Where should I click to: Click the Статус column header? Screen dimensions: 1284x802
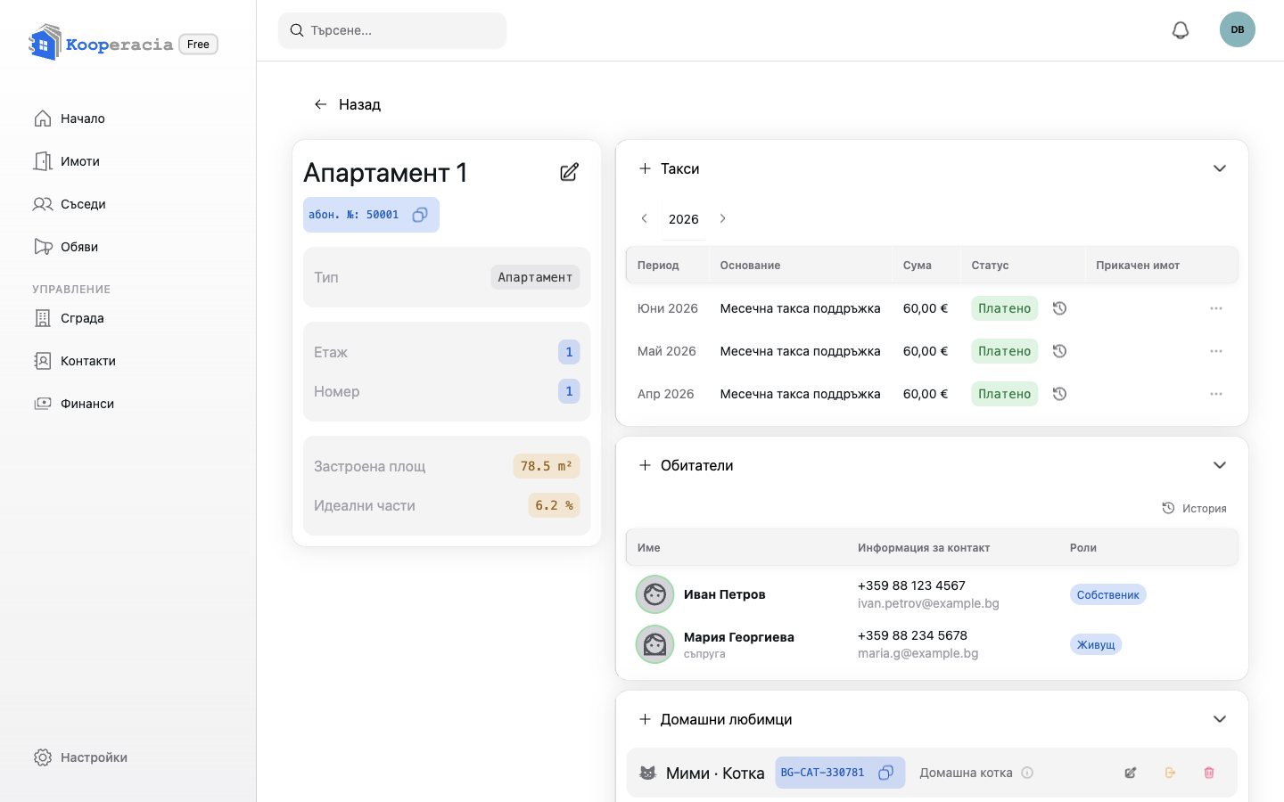(x=991, y=266)
